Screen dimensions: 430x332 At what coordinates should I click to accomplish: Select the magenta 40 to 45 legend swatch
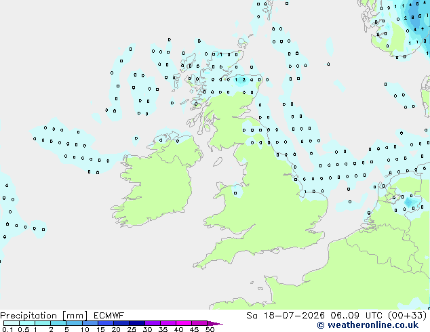tap(184, 323)
